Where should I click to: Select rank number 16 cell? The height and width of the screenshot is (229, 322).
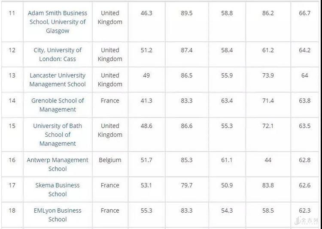(12, 160)
